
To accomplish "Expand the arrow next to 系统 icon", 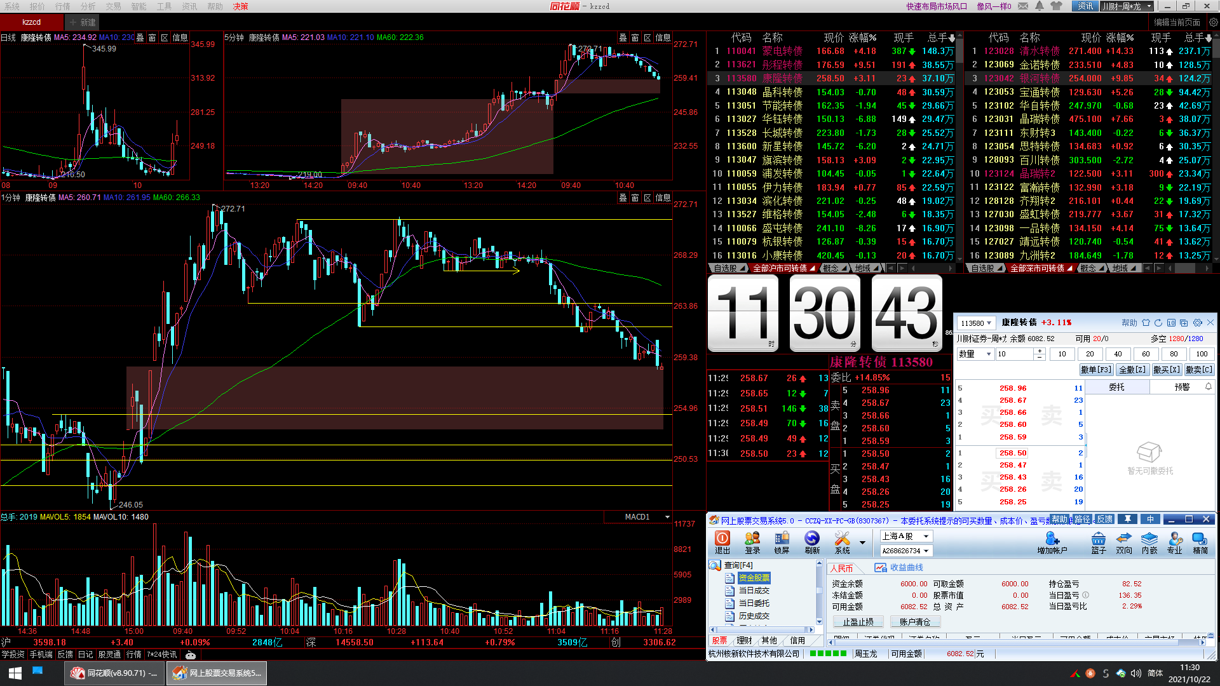I will point(862,542).
